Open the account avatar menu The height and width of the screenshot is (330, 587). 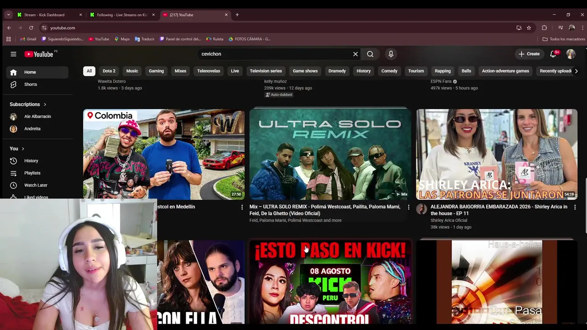pos(570,54)
